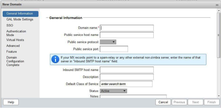
Task: Open Virtual Hosts step
Action: click(15, 40)
